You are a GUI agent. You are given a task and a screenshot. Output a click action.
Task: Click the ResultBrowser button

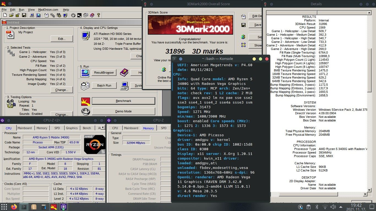pyautogui.click(x=104, y=73)
